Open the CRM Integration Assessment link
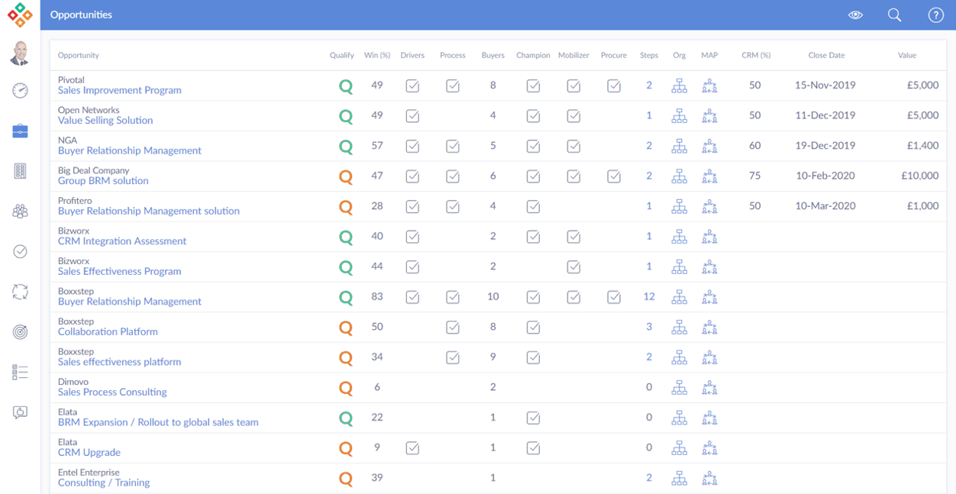The height and width of the screenshot is (494, 956). tap(122, 241)
